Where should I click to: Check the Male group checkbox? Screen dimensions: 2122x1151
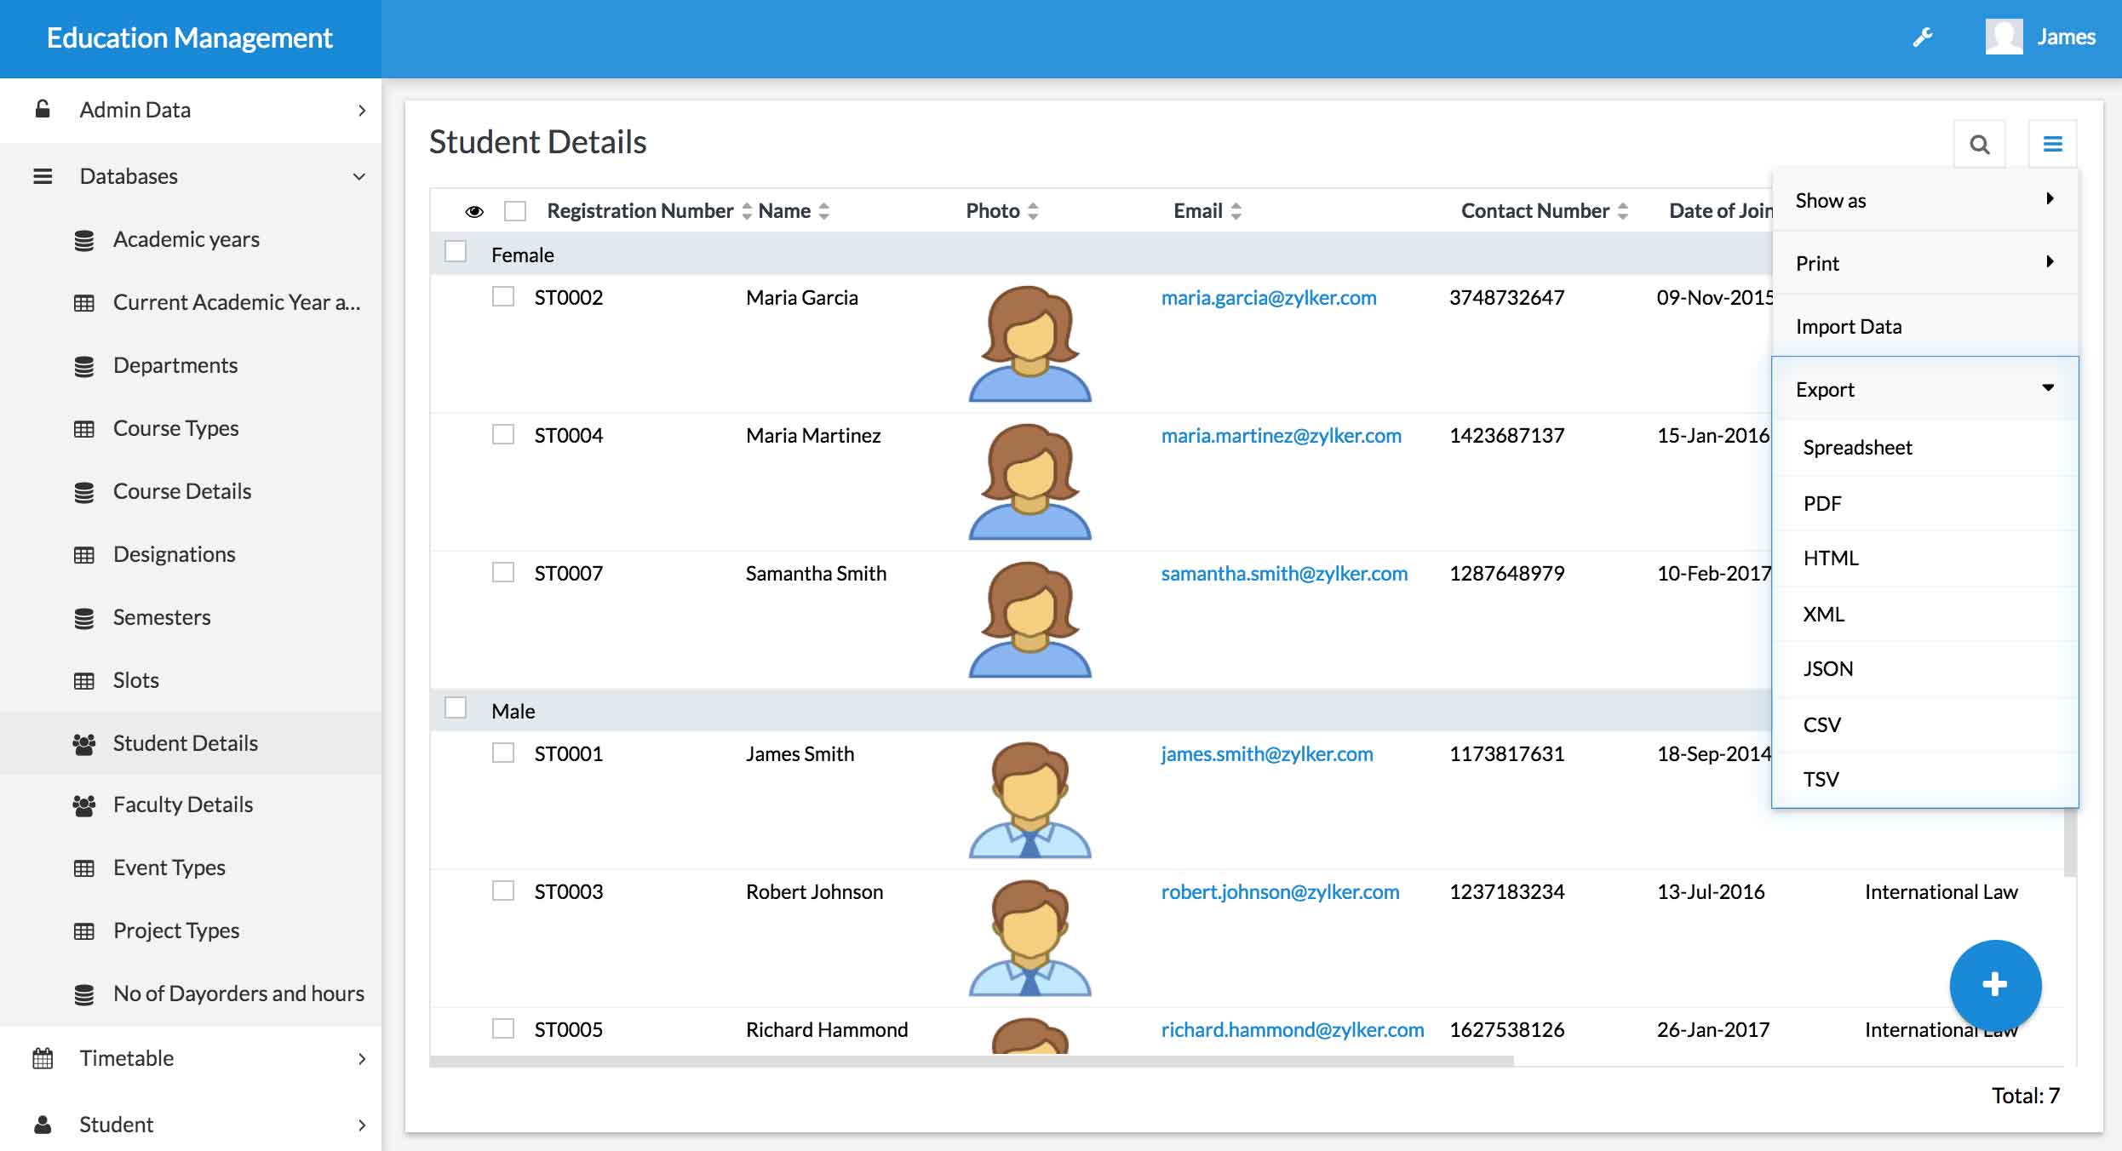(456, 707)
